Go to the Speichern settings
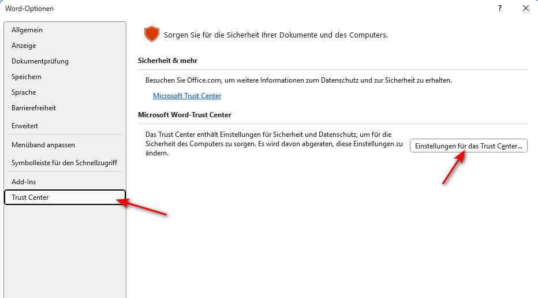This screenshot has width=538, height=298. (x=27, y=77)
